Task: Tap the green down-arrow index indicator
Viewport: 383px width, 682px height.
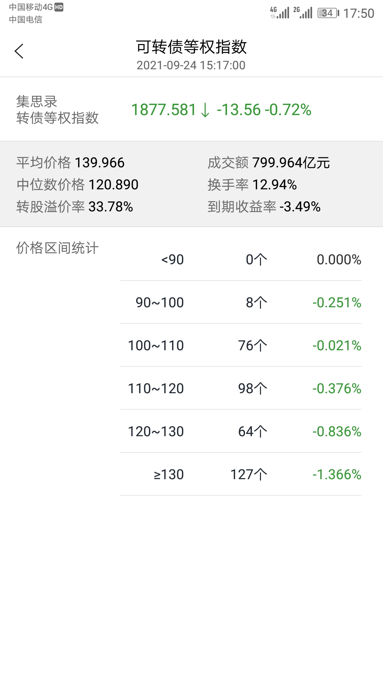Action: (x=205, y=110)
